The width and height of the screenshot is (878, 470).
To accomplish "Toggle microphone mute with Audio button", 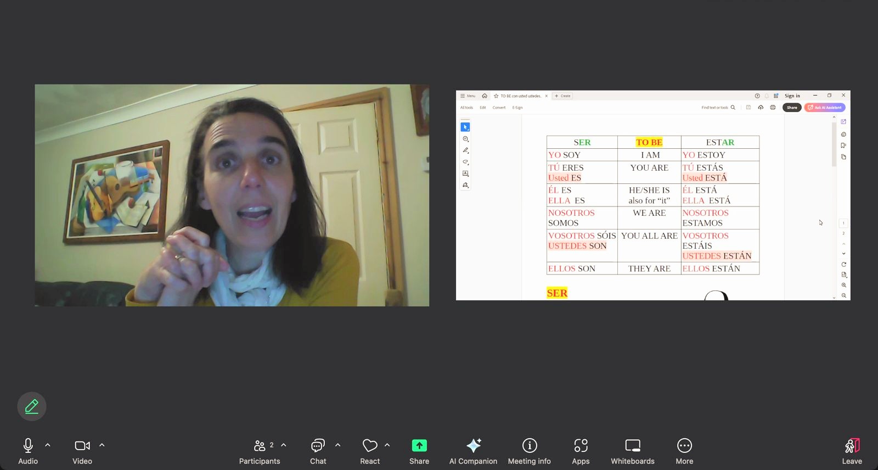I will [28, 451].
